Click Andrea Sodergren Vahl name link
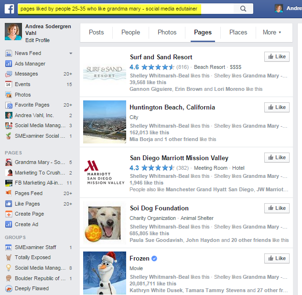This screenshot has width=302, height=295. click(x=48, y=30)
